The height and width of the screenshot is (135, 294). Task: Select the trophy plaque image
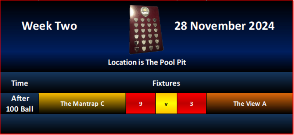[146, 29]
